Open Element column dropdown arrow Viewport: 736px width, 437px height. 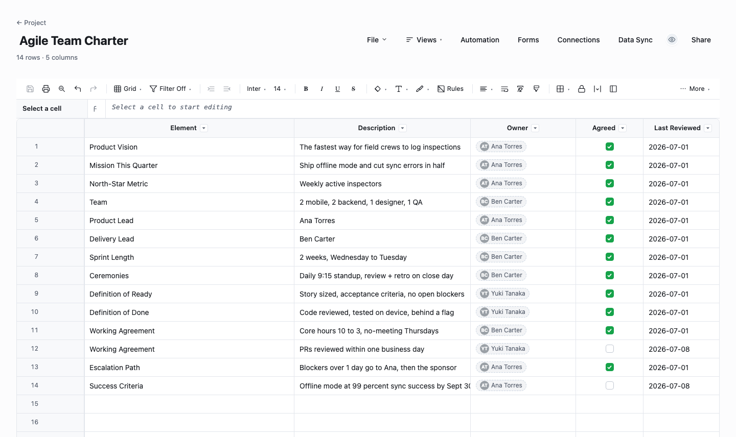point(204,128)
